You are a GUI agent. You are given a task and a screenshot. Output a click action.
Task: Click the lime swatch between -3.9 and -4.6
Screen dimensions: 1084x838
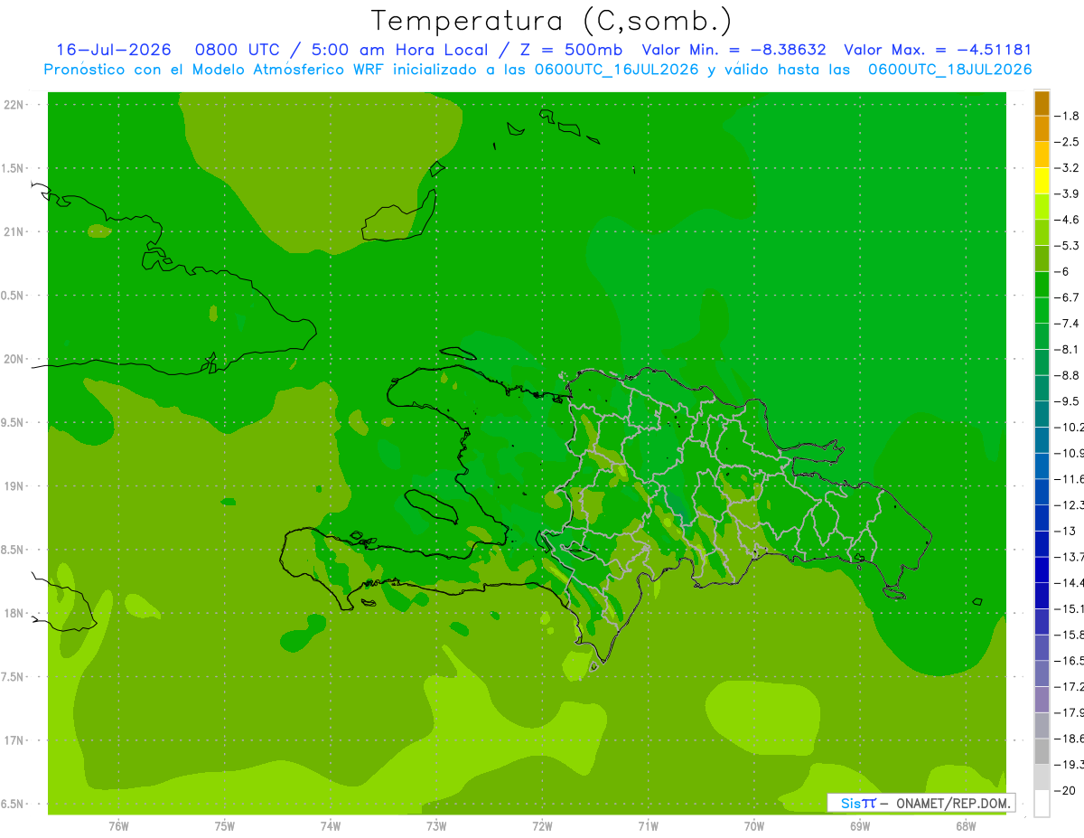[x=1042, y=207]
